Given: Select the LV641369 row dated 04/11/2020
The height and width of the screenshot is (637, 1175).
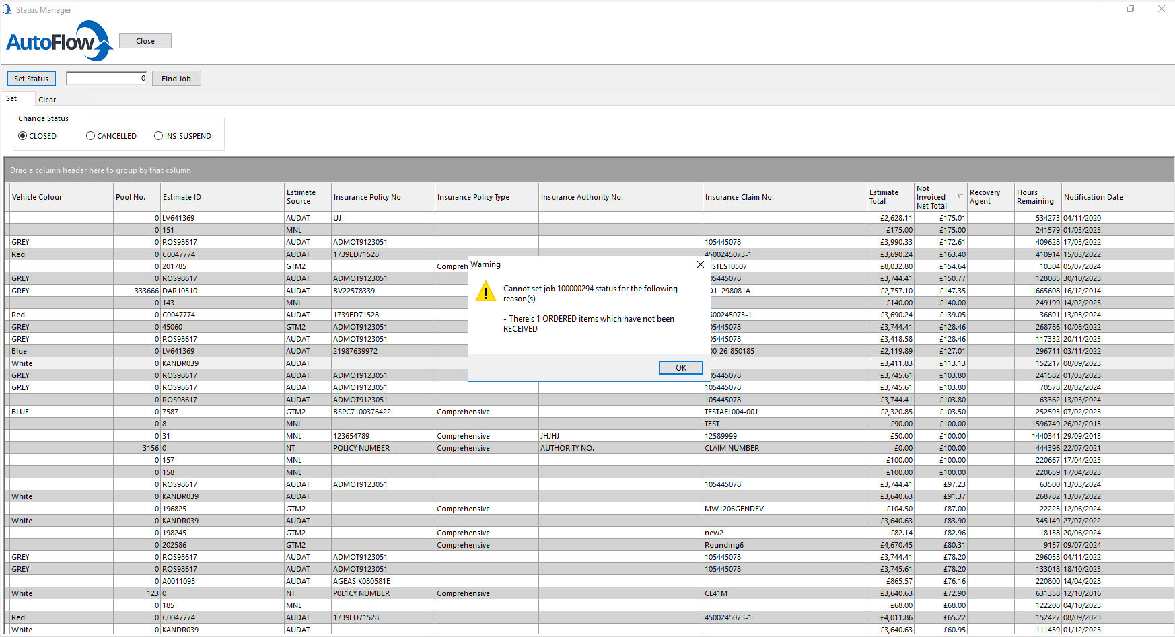Looking at the screenshot, I should click(589, 218).
